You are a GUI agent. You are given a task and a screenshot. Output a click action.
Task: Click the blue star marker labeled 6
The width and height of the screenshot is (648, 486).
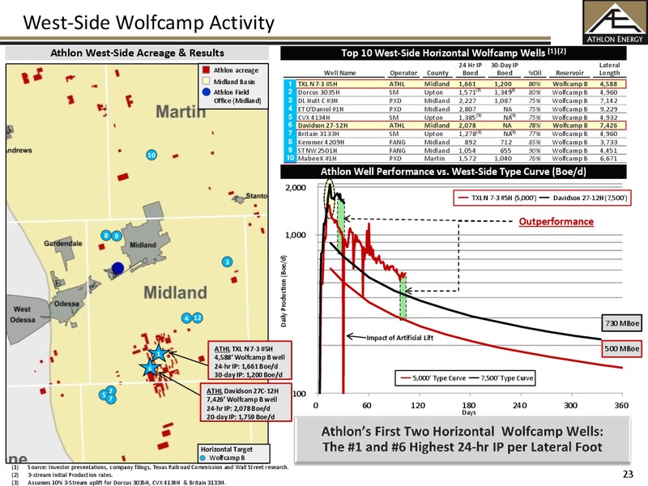coord(150,368)
